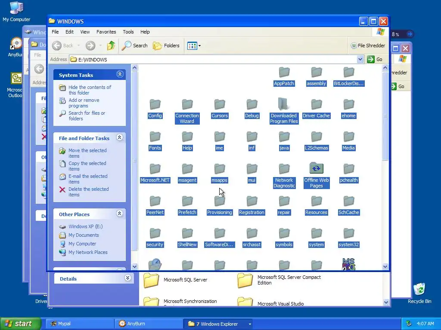The width and height of the screenshot is (441, 330).
Task: Click task pane scroll down arrow
Action: pos(134,266)
